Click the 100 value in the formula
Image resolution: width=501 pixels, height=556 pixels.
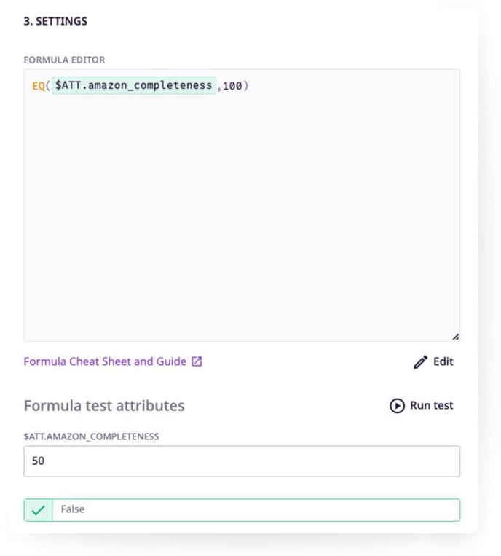pos(232,86)
